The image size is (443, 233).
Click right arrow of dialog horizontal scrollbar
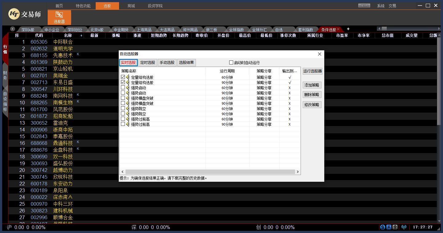297,172
